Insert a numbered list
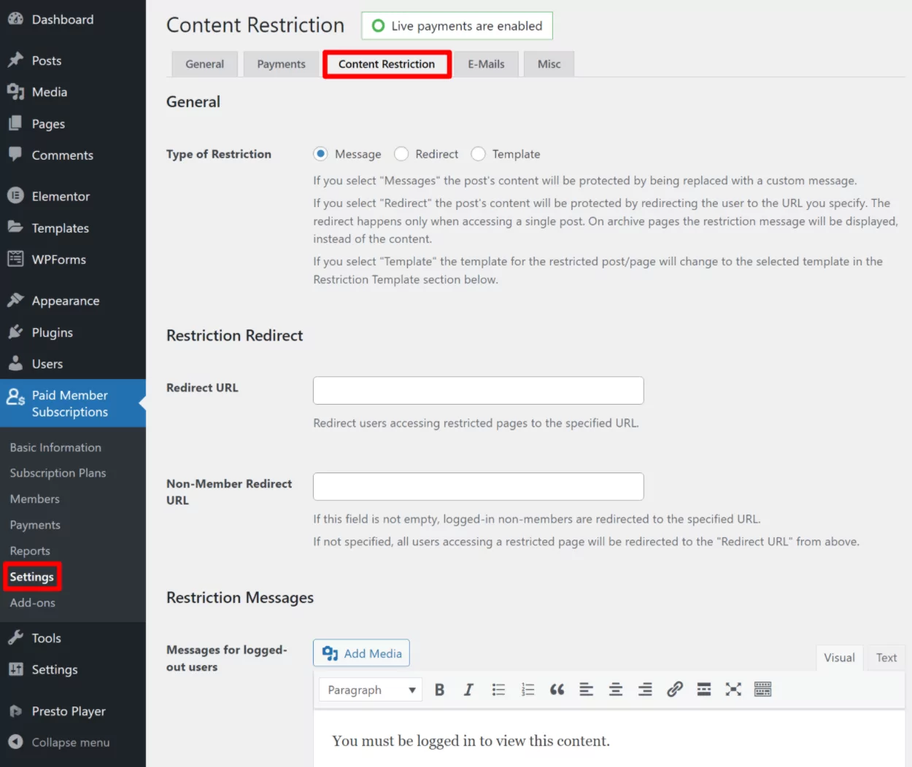Image resolution: width=912 pixels, height=767 pixels. 528,690
